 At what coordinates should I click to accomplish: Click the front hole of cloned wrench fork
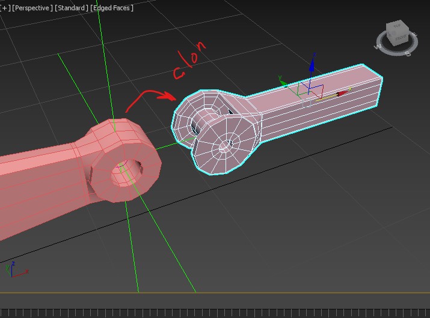click(227, 145)
